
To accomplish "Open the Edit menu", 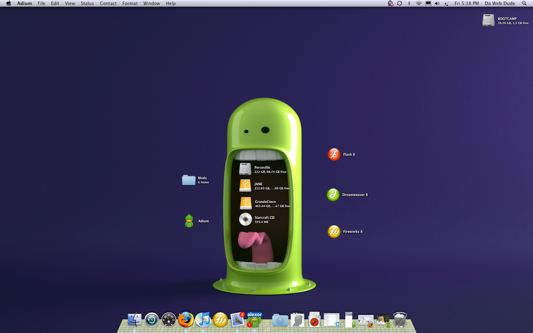I will [55, 3].
